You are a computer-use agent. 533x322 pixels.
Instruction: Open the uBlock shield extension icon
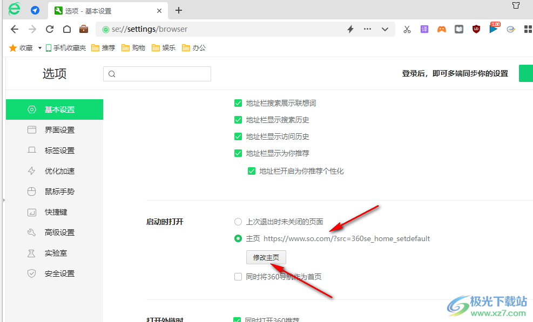tap(476, 29)
